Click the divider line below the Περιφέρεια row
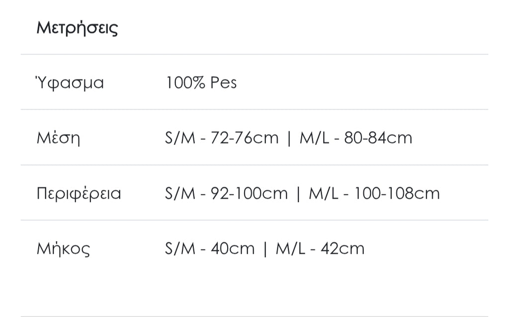This screenshot has height=317, width=509. [x=254, y=220]
